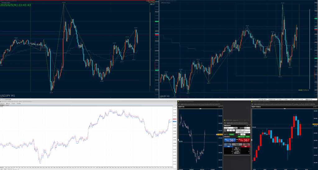
Task: Click the small handle atop the candlestick chart
Action: (x=284, y=109)
